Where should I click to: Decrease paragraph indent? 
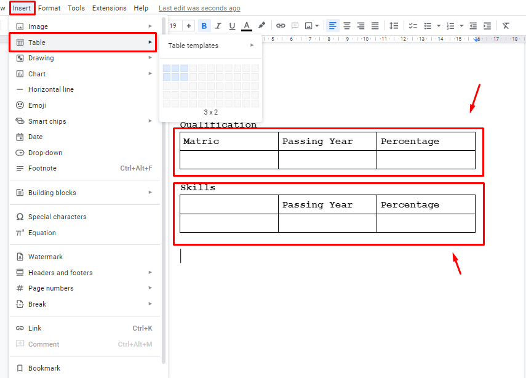(473, 26)
